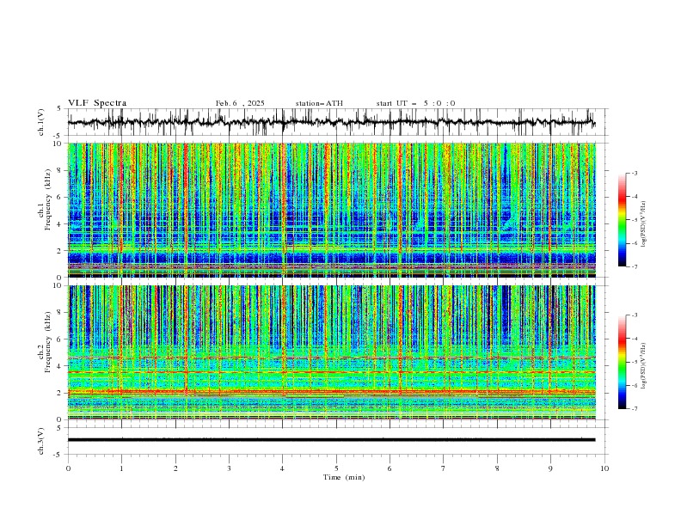Select the date text "Feb. 6 , 2025"
This screenshot has width=681, height=526.
pos(240,103)
